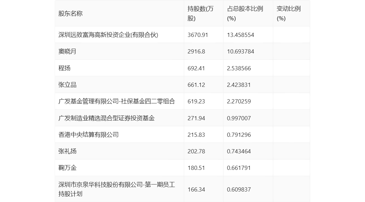
Task: Select the holding value 271.94
Action: (x=196, y=118)
